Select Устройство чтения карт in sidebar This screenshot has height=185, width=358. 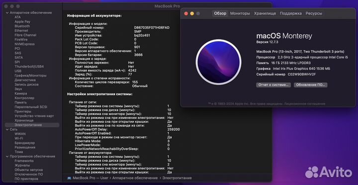tap(34, 116)
